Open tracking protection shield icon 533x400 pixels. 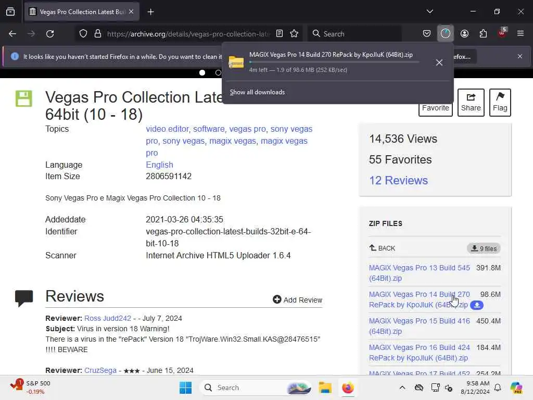[83, 34]
